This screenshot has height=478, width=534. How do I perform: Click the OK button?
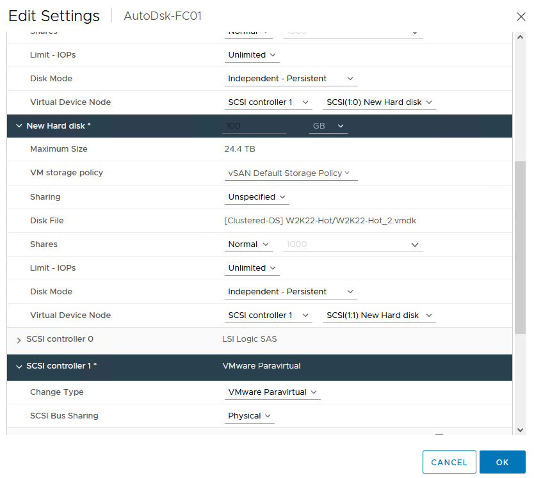coord(502,462)
